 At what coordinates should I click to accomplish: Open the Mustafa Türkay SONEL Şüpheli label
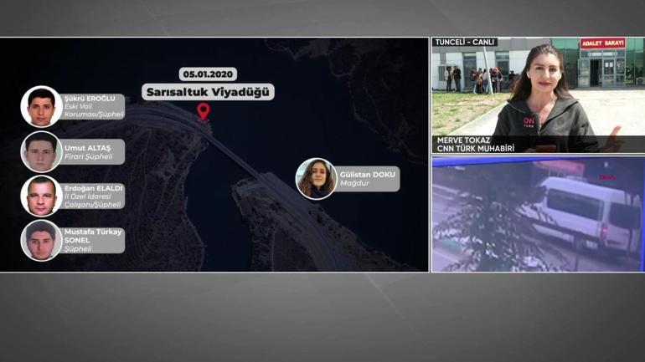click(x=93, y=241)
